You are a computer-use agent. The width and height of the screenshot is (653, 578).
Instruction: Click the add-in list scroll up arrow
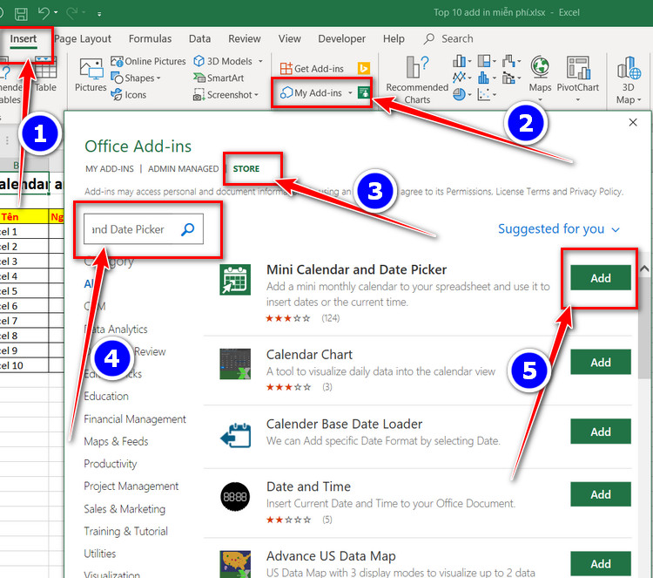click(644, 269)
